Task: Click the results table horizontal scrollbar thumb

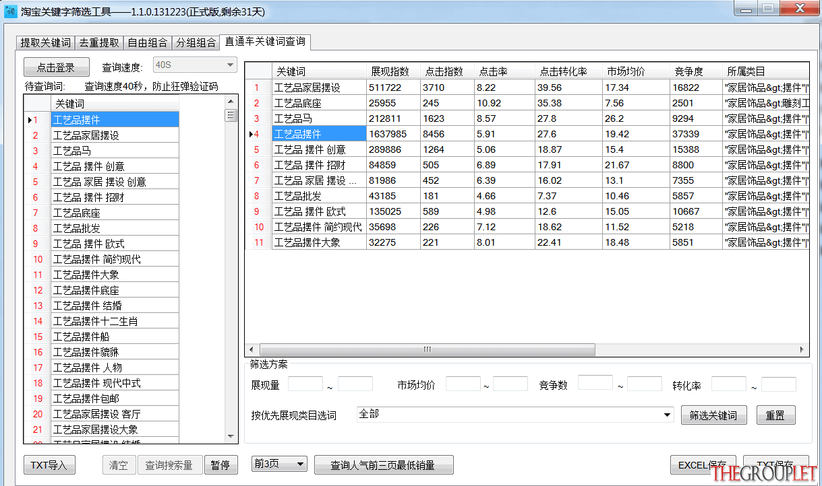Action: point(427,350)
